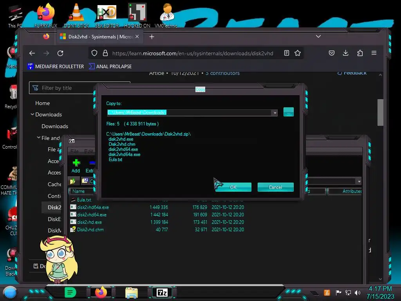Open the Pocket save icon

coord(332,53)
